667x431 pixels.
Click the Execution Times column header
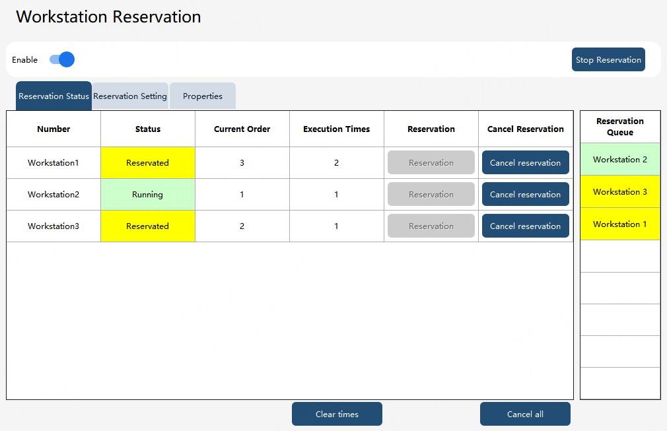337,129
